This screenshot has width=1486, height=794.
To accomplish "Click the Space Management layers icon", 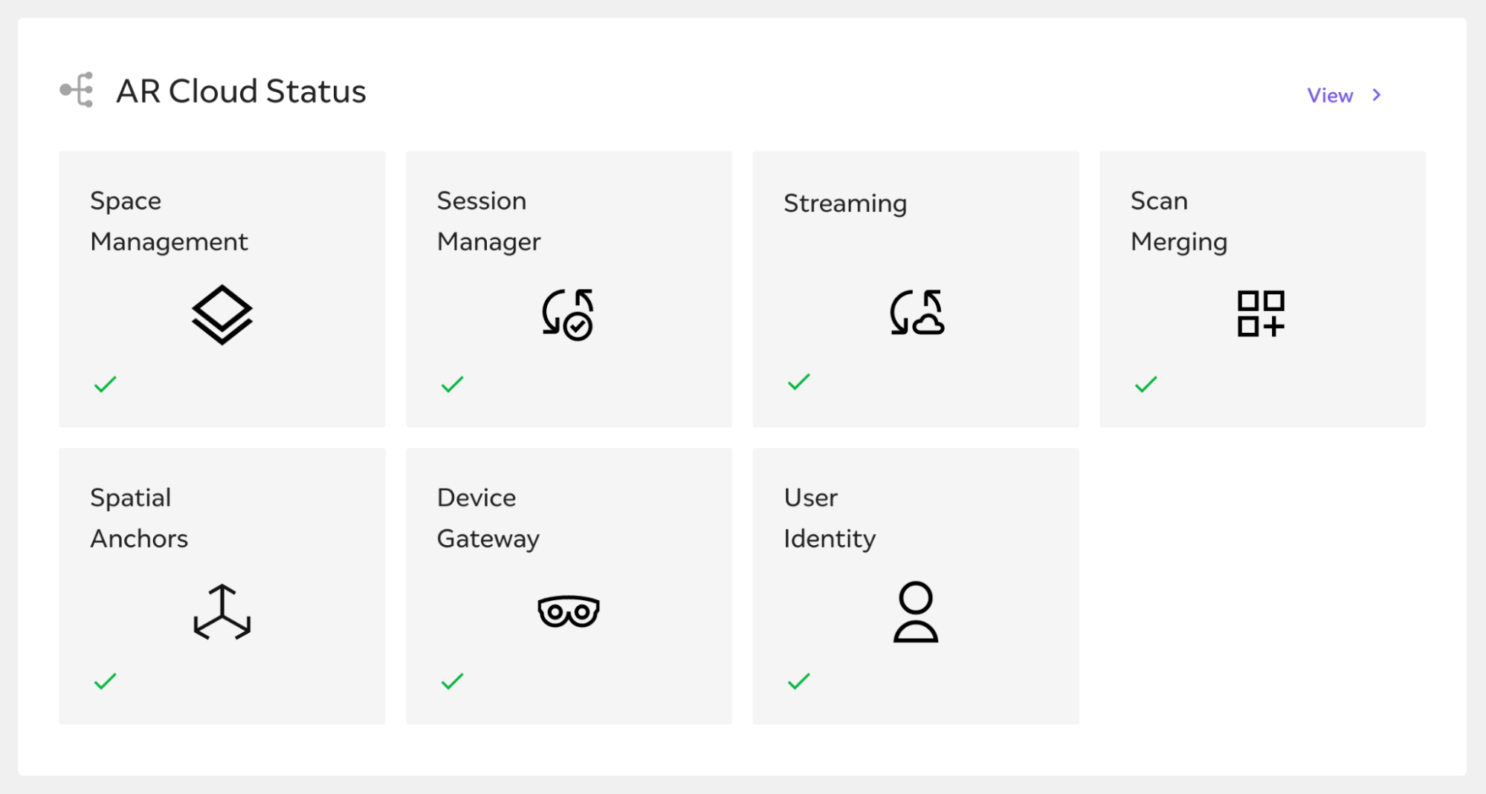I will click(x=222, y=314).
